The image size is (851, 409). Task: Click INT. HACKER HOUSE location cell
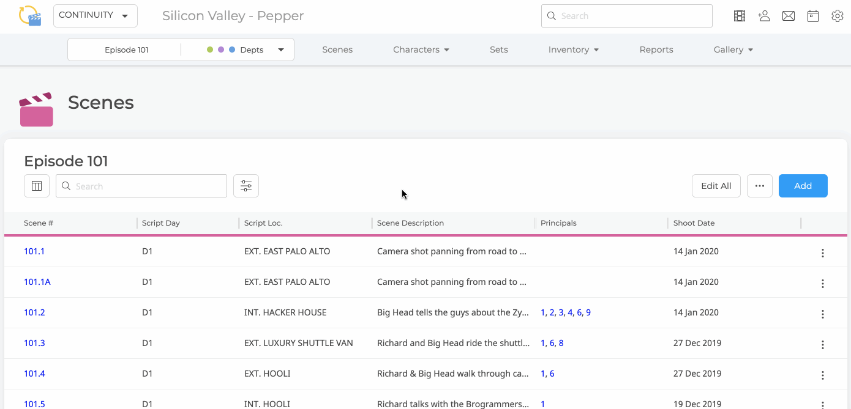click(x=285, y=312)
